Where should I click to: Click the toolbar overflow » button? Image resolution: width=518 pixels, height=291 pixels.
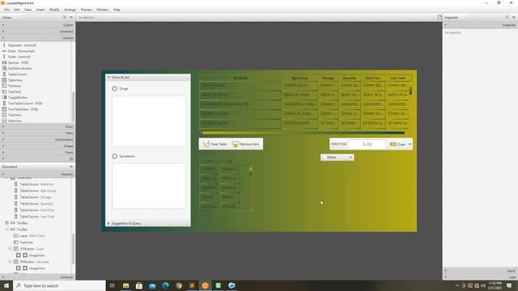click(410, 144)
